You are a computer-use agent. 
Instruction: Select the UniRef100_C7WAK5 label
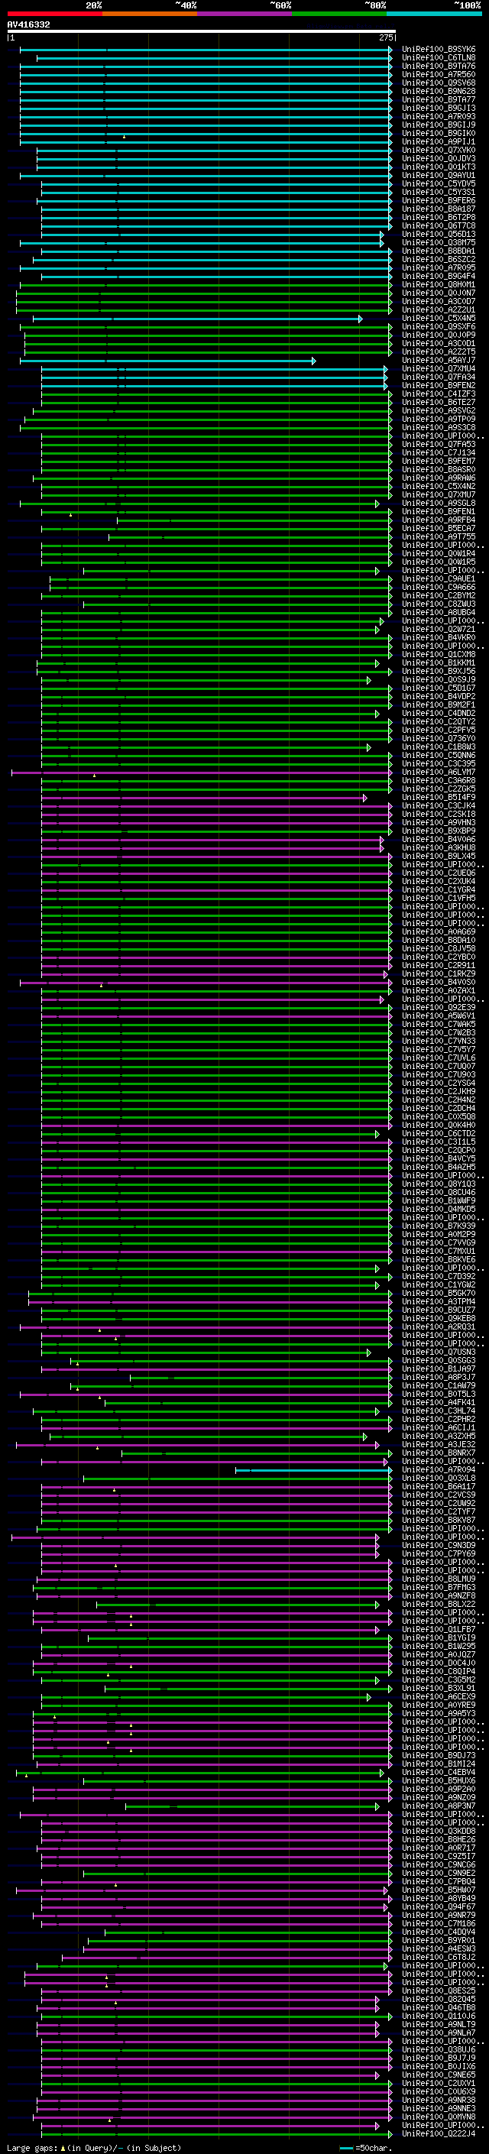click(438, 1025)
